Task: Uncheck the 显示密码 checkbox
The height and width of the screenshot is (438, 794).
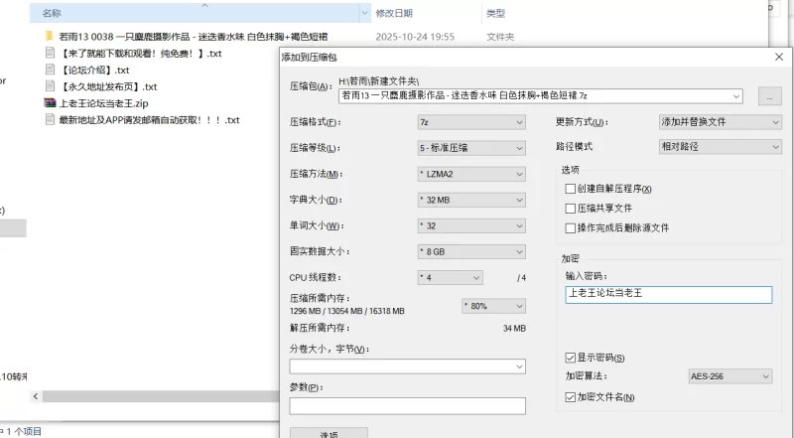Action: [570, 357]
